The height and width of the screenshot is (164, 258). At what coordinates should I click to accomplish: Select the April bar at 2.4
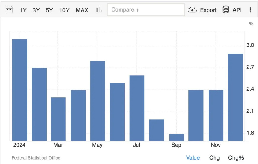[78, 115]
